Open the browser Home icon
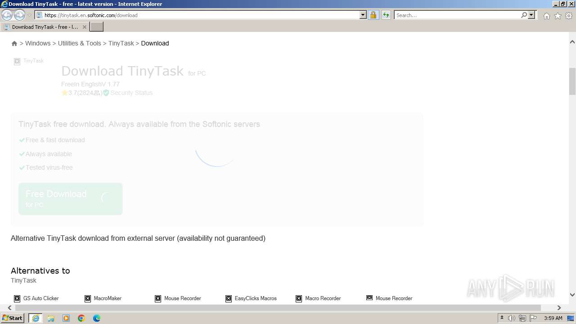Screen dimensions: 576x324 [546, 16]
